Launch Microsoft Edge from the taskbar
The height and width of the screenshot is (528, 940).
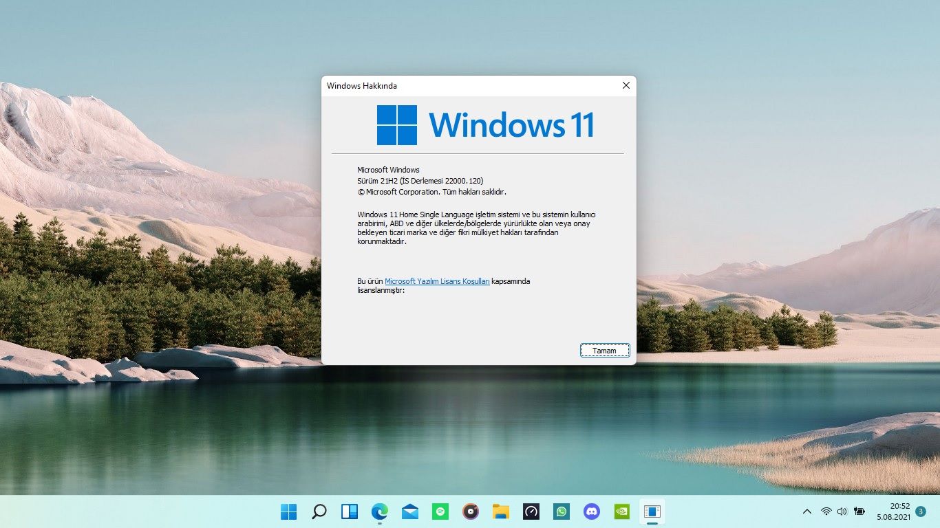pos(380,511)
